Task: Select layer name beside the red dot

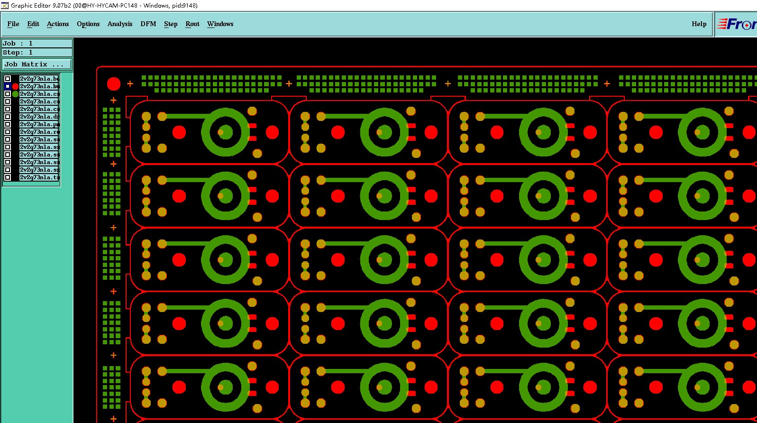Action: pos(39,86)
